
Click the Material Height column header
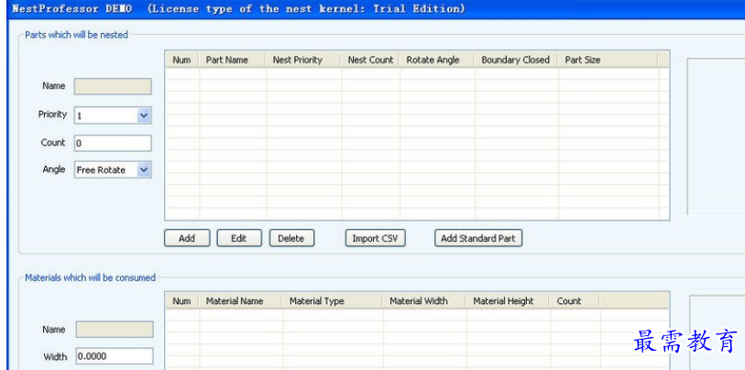point(509,301)
